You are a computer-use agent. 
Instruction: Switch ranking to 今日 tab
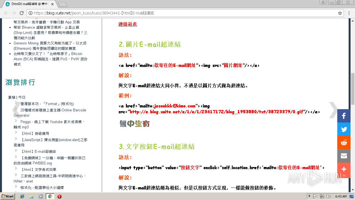pos(22,97)
